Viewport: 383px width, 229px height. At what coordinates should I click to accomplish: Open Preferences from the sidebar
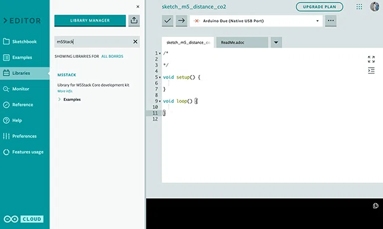click(25, 136)
